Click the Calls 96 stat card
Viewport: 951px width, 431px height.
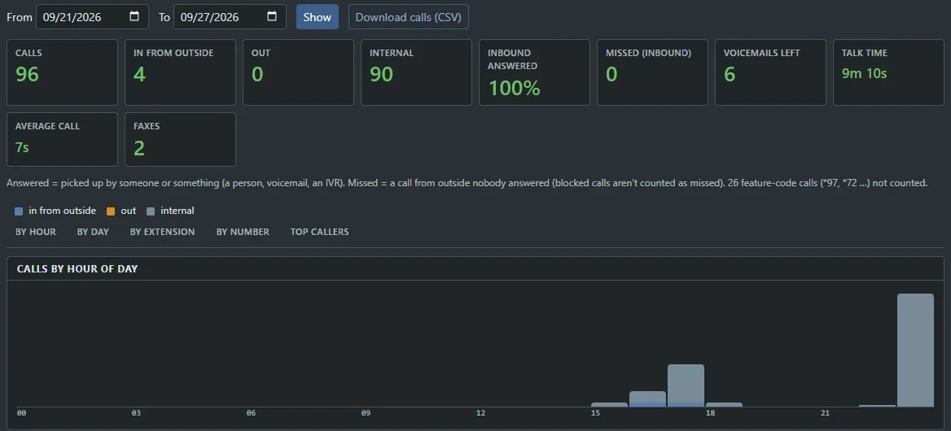click(x=62, y=72)
